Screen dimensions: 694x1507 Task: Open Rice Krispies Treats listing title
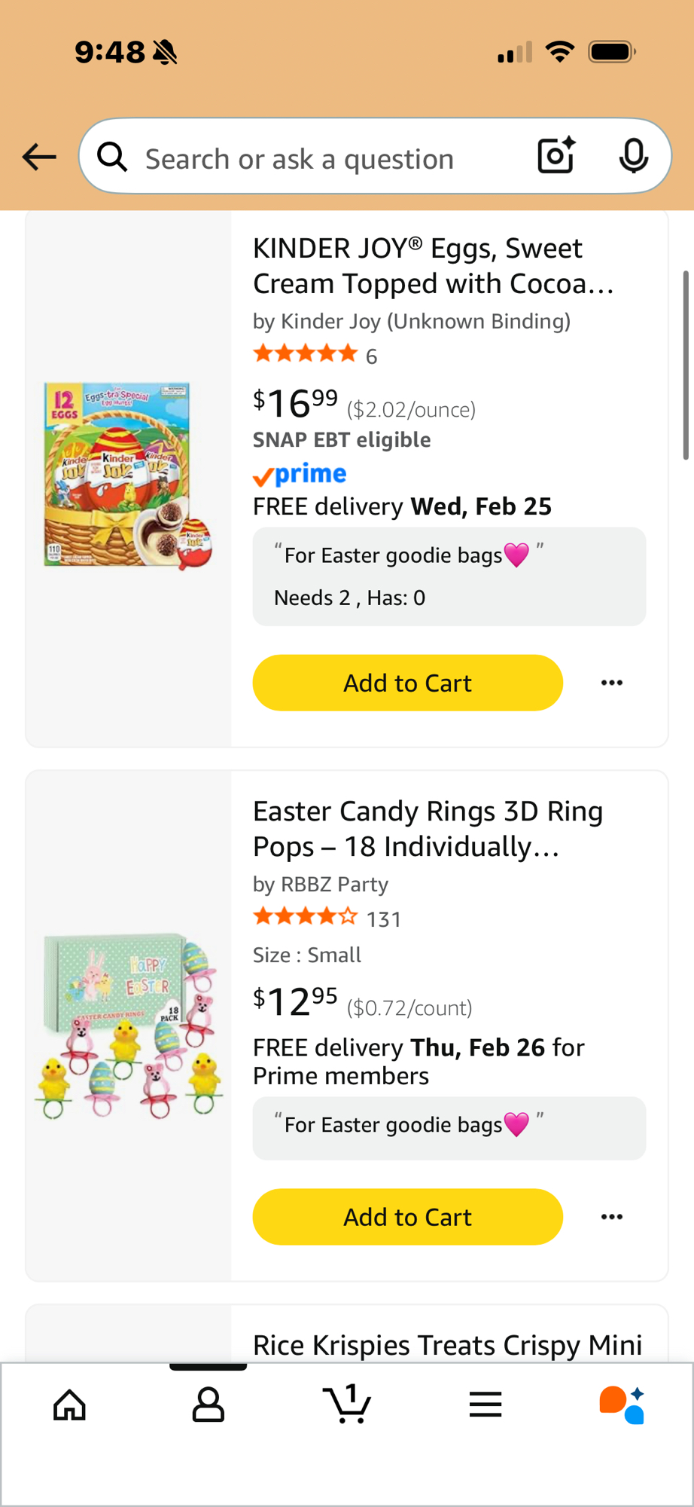[x=447, y=1345]
